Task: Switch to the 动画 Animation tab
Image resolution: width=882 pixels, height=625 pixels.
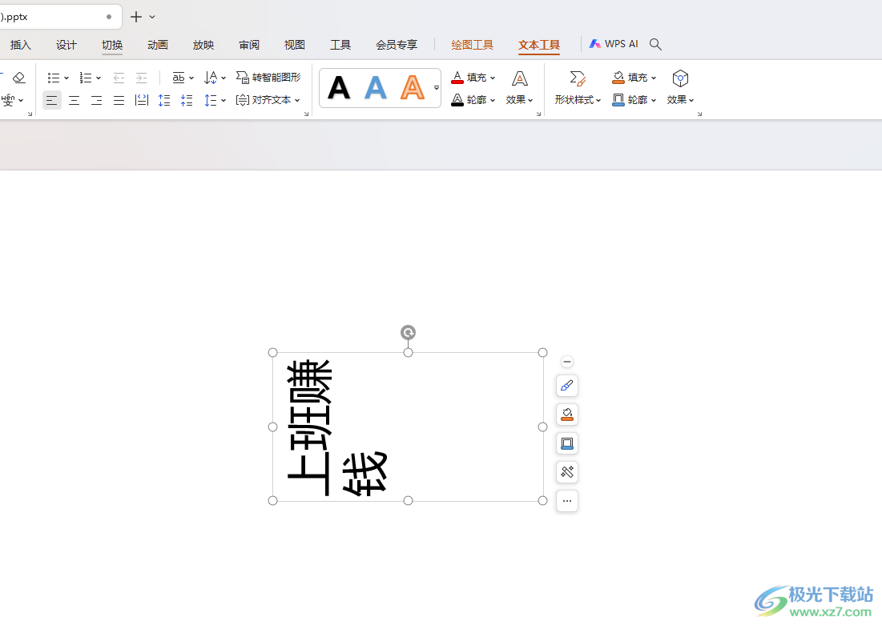Action: (158, 45)
